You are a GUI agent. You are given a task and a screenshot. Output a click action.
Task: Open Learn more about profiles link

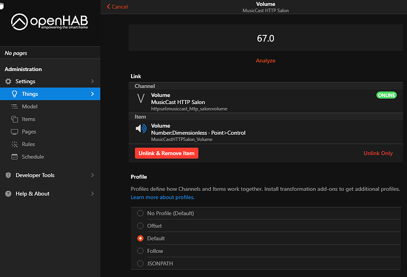[x=162, y=197]
